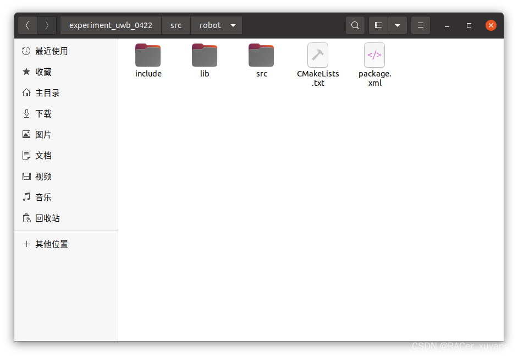Viewport: 518px width, 357px height.
Task: Select the 'CMakeLists.txt' file name label
Action: pyautogui.click(x=318, y=78)
